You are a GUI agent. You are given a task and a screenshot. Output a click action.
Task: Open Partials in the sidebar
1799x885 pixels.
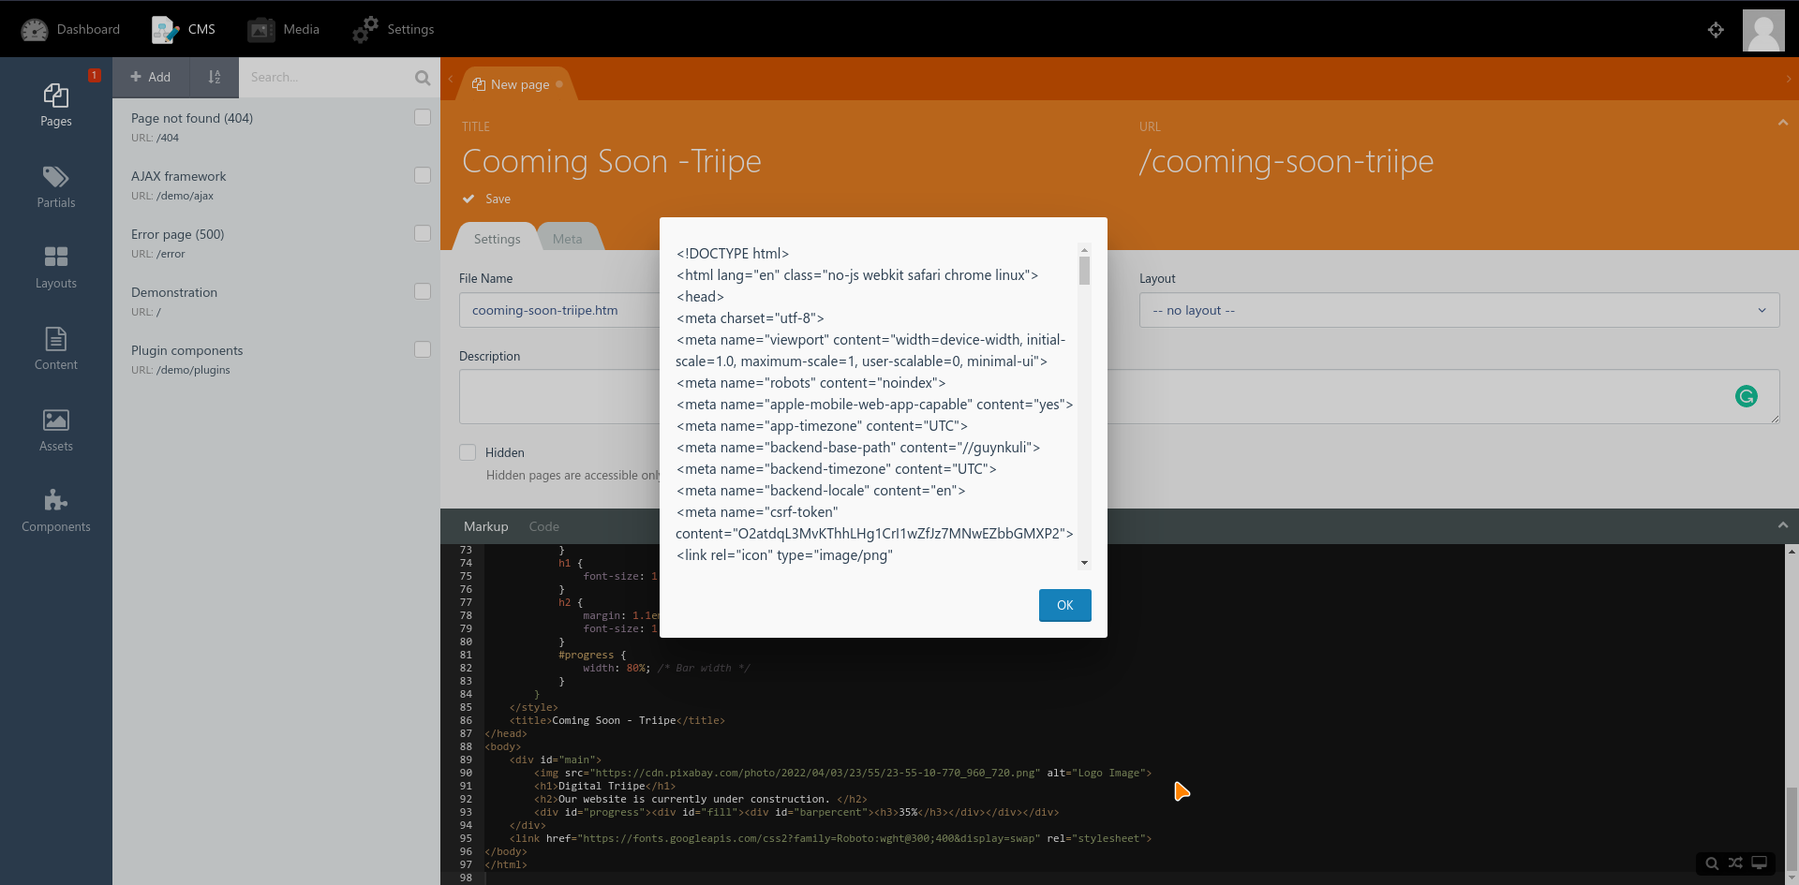click(56, 187)
